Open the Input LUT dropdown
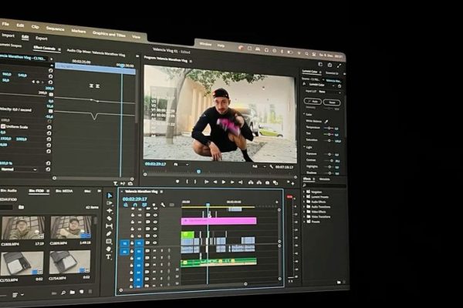The width and height of the screenshot is (463, 308). (x=330, y=92)
